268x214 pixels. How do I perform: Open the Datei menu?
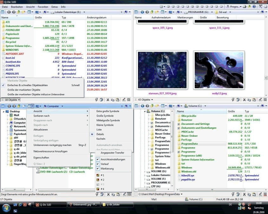[x=5, y=7]
